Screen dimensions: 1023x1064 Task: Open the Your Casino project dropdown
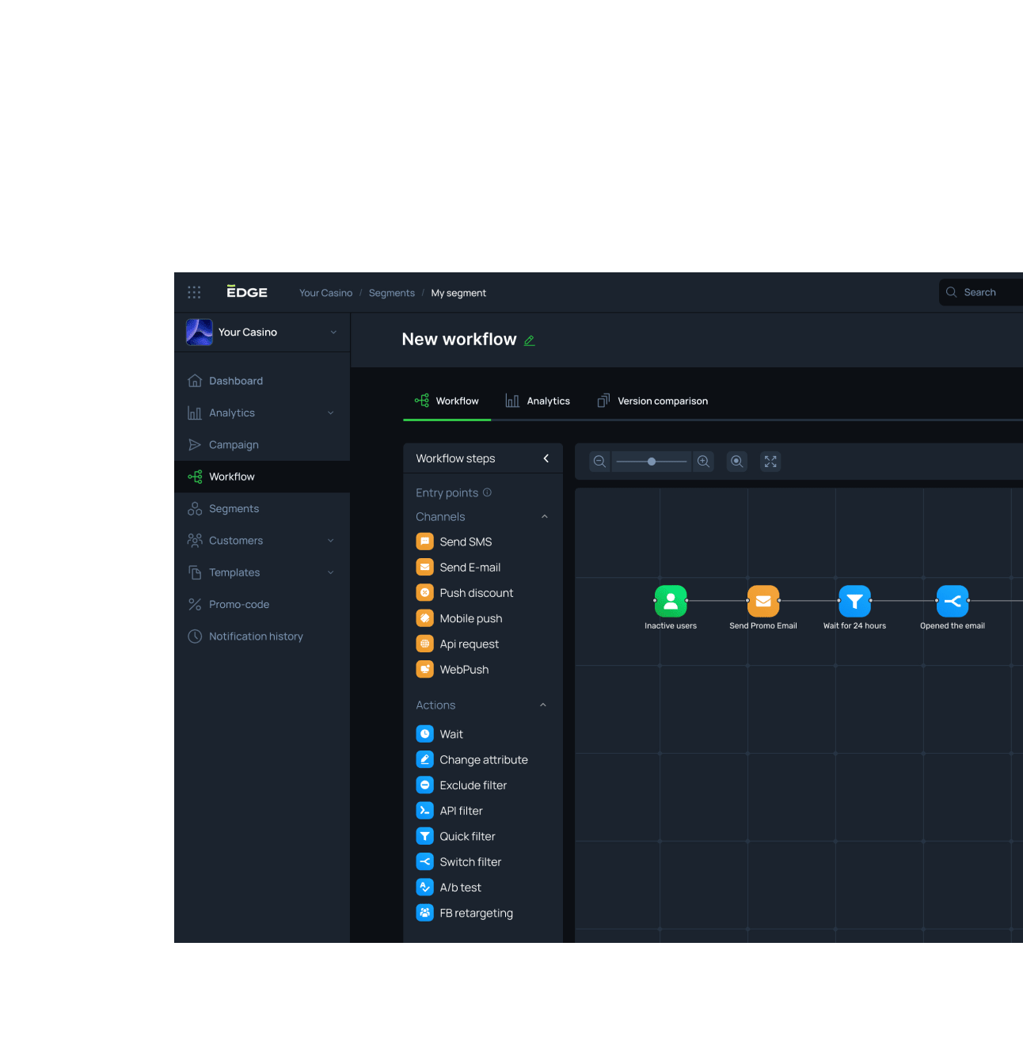tap(333, 332)
